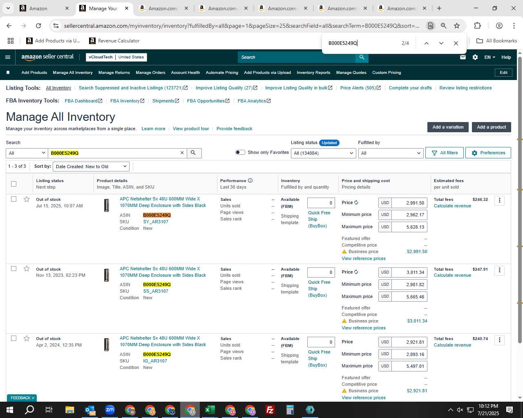
Task: Open the All filters button
Action: pos(445,153)
